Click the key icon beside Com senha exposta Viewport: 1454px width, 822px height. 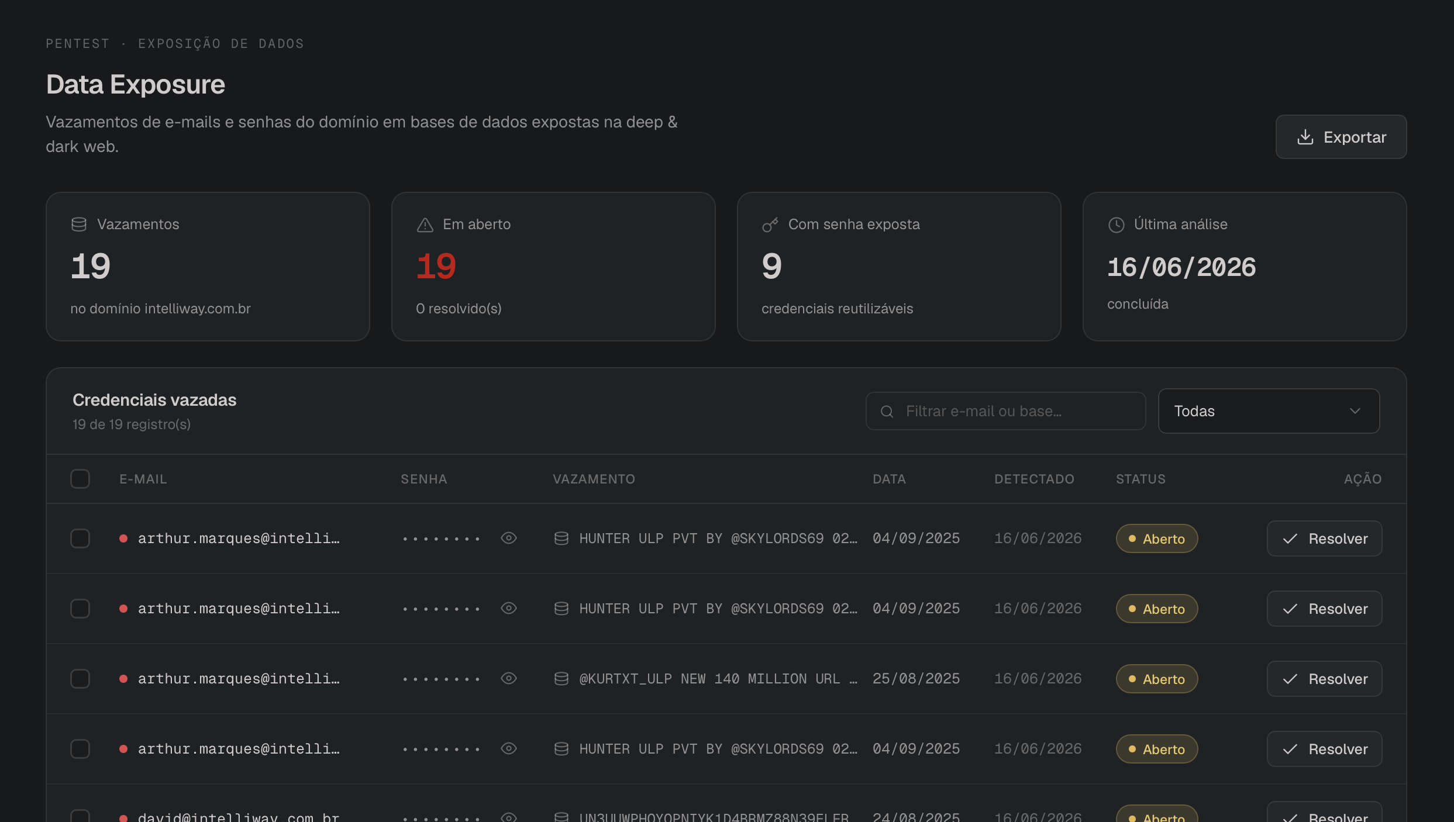click(770, 225)
